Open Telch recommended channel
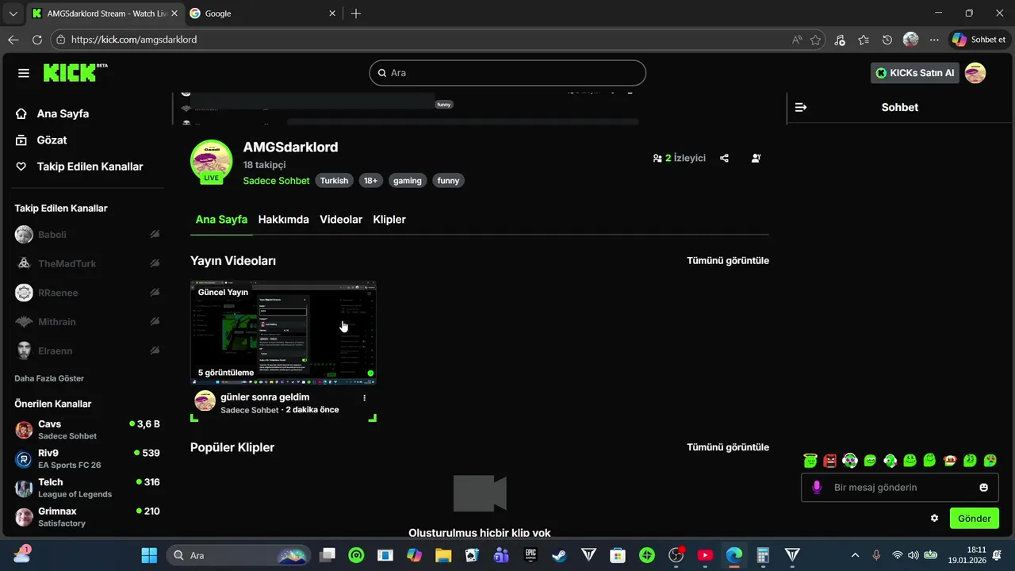Image resolution: width=1015 pixels, height=571 pixels. [x=87, y=488]
